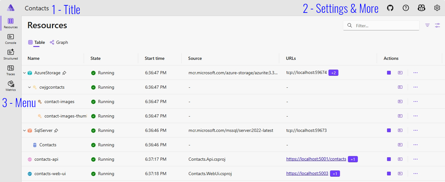The image size is (445, 182).
Task: Collapse the SqlServer row
Action: point(24,131)
